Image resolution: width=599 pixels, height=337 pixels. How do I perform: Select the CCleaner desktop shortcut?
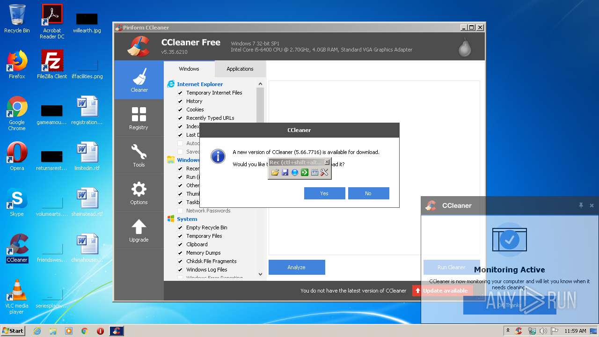pos(17,248)
